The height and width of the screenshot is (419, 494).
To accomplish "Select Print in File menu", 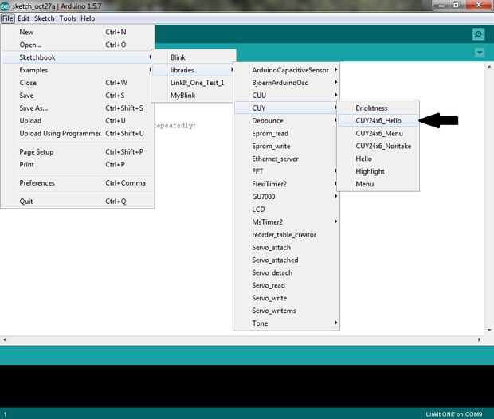I will [x=77, y=164].
